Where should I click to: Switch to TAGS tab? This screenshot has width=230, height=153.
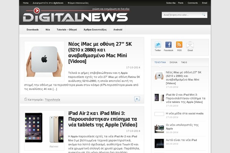(x=184, y=62)
